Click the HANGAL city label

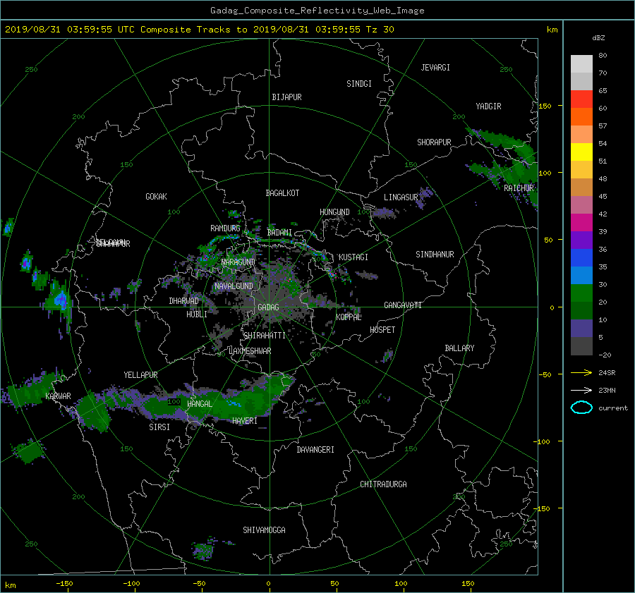click(200, 403)
